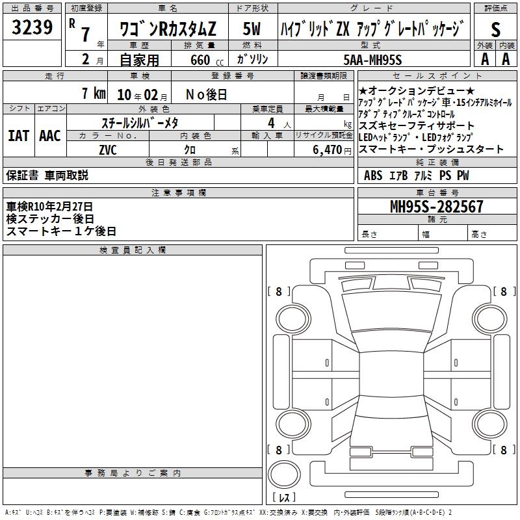Click the sales point ★オークションデビュー★
The width and height of the screenshot is (520, 520).
click(x=417, y=90)
